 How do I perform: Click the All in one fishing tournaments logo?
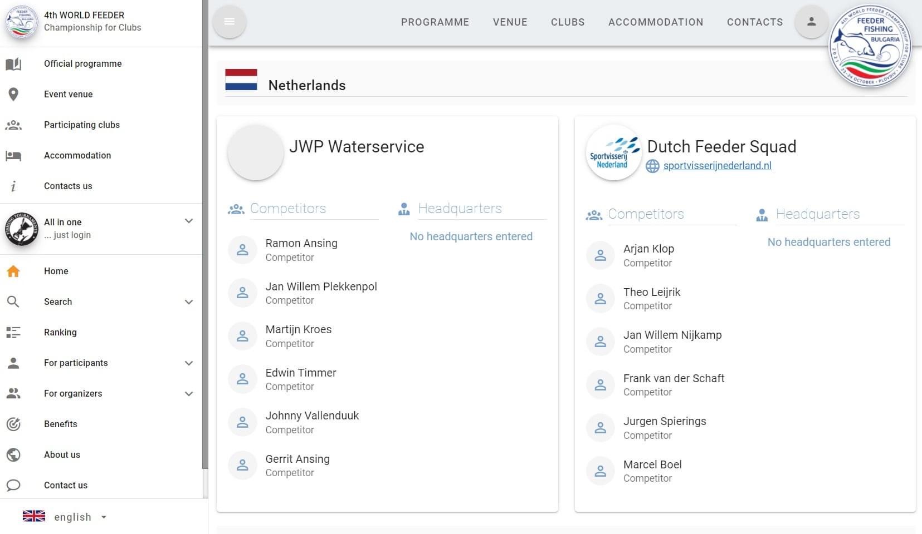tap(21, 229)
